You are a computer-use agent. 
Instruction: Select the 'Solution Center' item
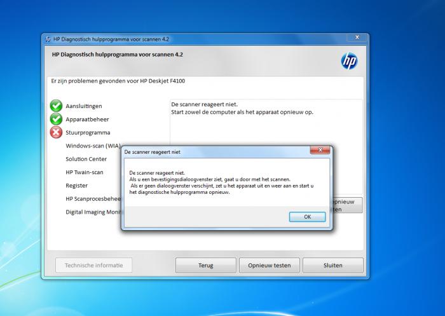[x=86, y=159]
